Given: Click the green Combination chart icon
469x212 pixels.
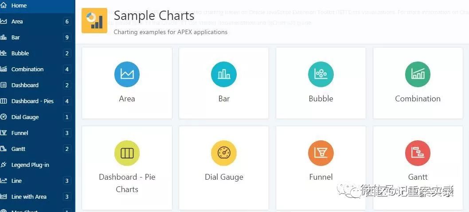Looking at the screenshot, I should [x=418, y=74].
